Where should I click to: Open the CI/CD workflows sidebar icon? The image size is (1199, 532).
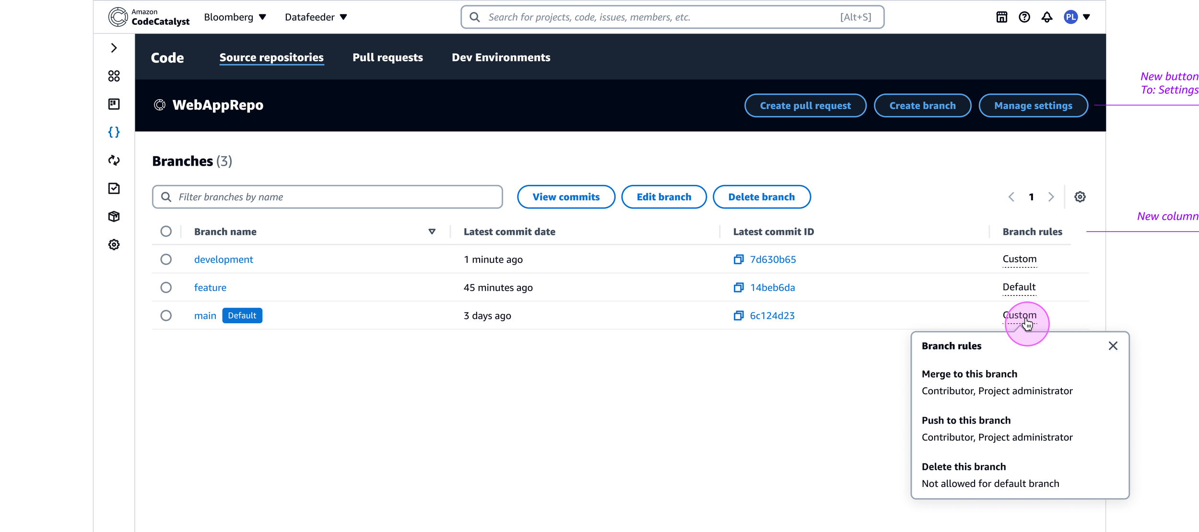tap(114, 160)
